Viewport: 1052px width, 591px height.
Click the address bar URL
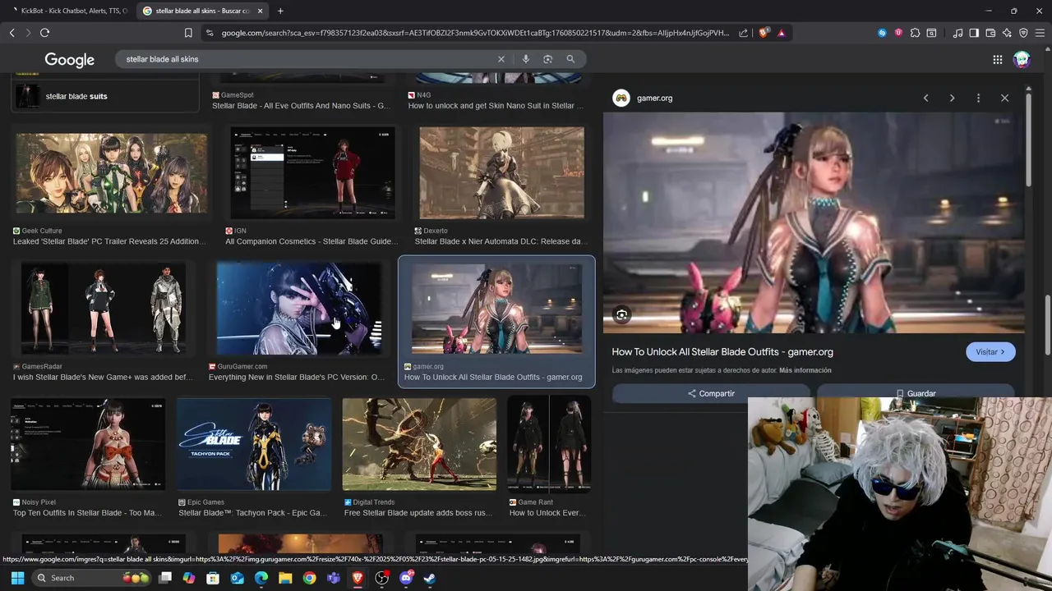(x=475, y=33)
